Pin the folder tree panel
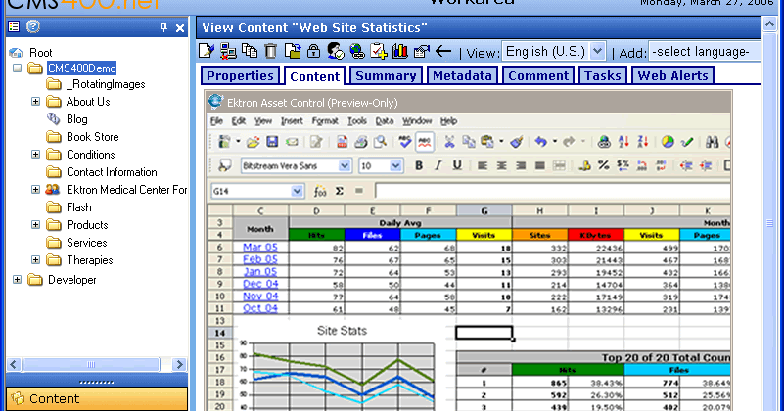The image size is (784, 411). pos(164,28)
